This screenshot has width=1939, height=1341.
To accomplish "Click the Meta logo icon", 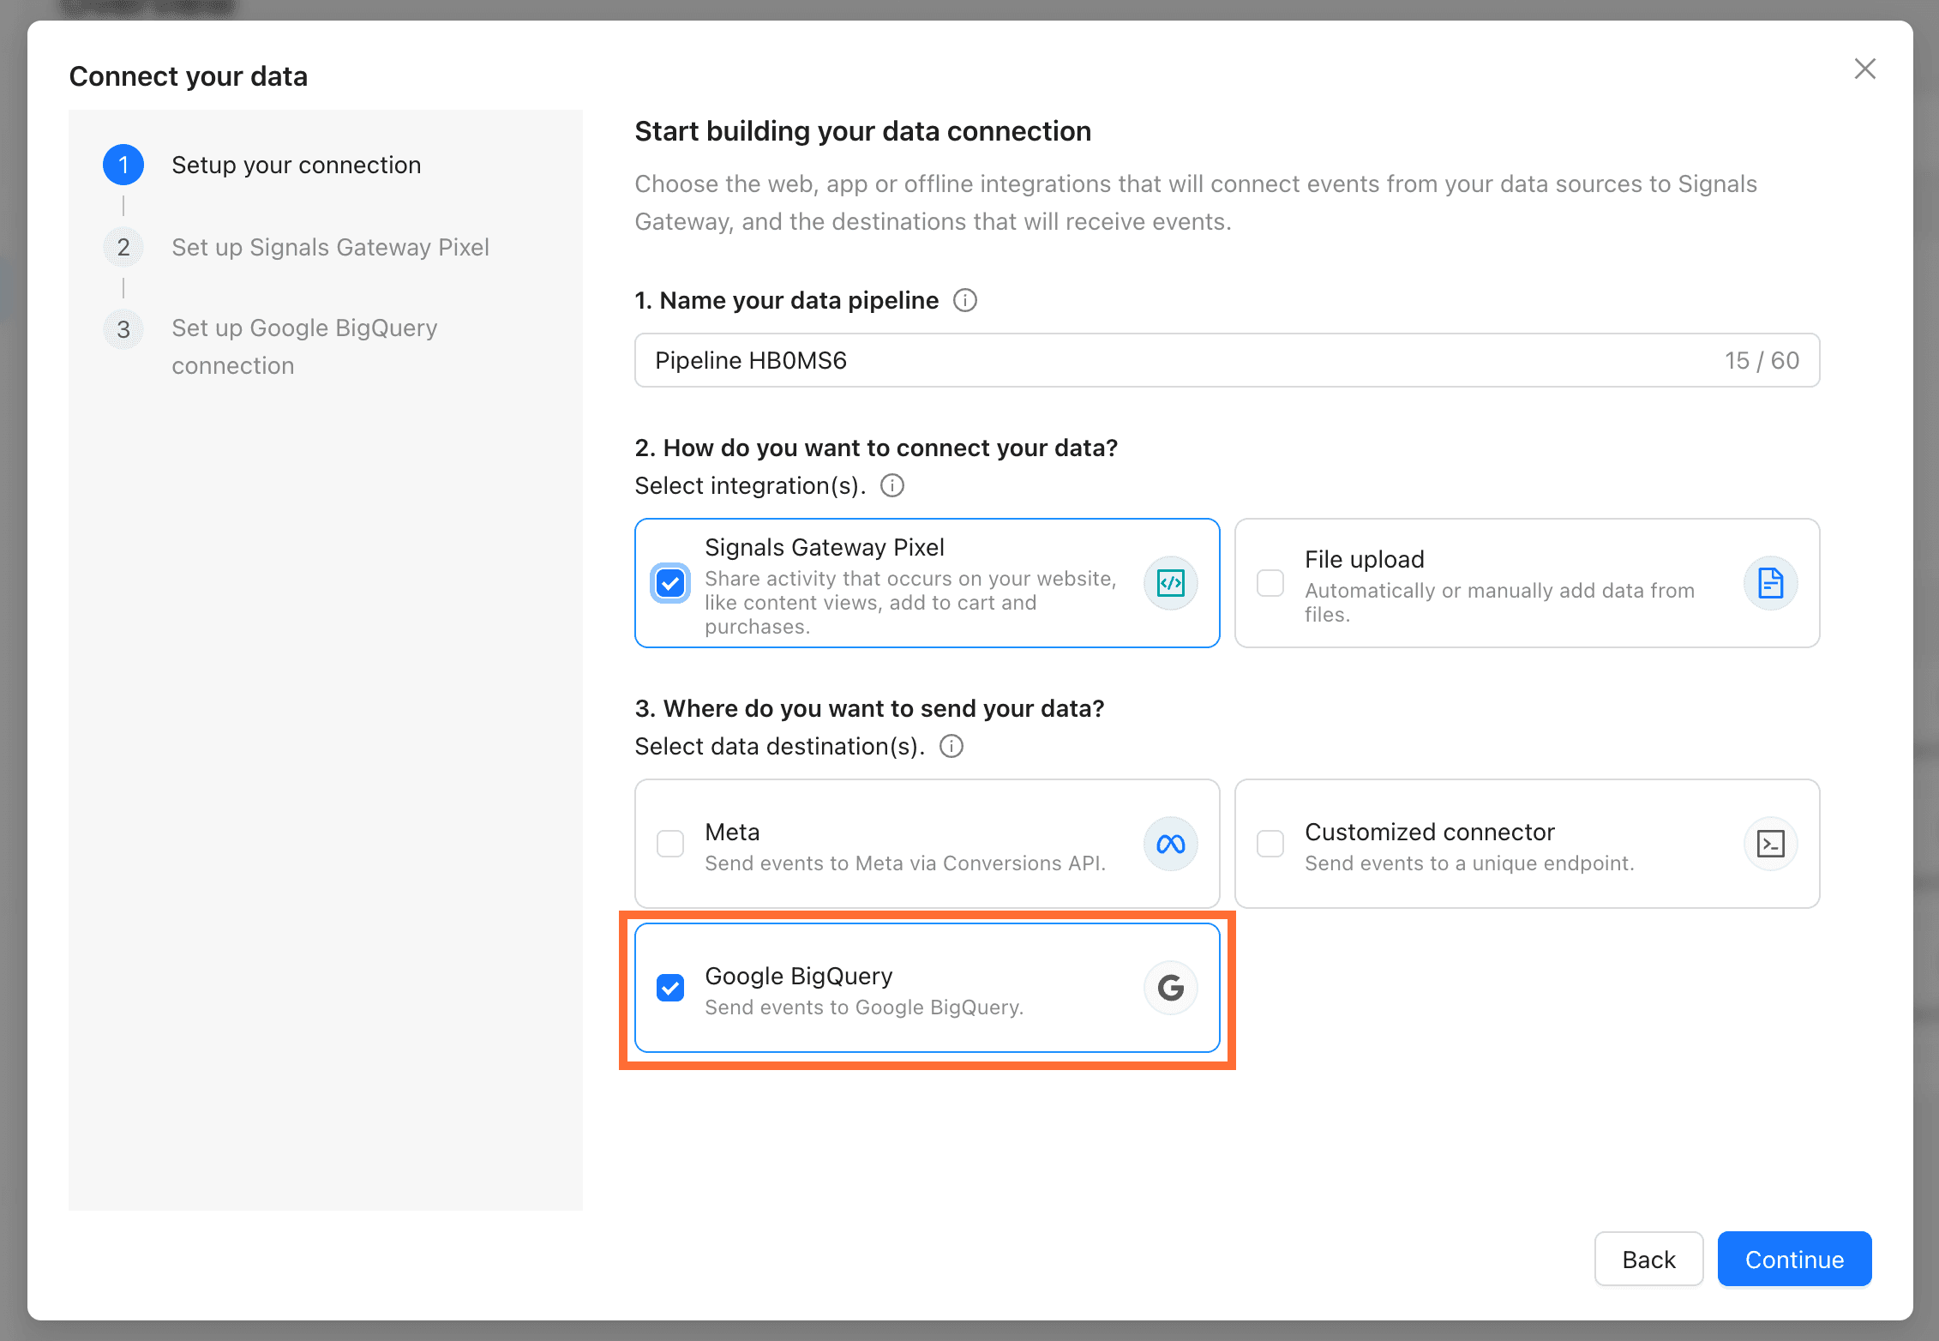I will [1171, 844].
